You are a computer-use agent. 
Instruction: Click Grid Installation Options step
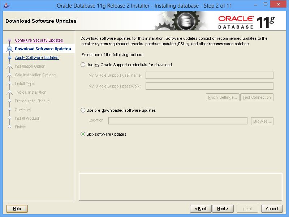(35, 75)
